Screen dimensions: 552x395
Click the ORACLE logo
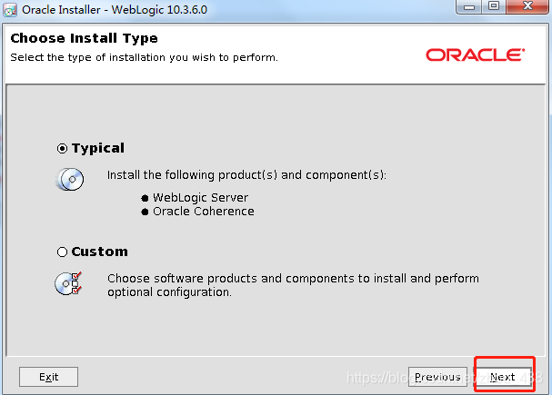[476, 55]
